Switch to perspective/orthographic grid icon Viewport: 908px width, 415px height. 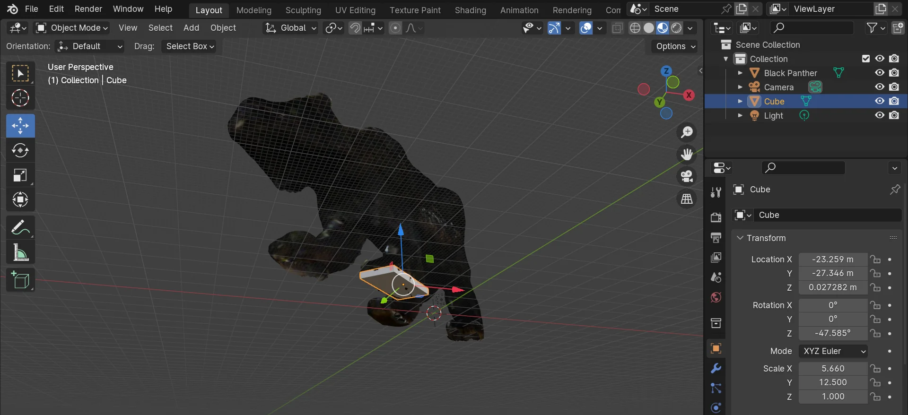point(687,199)
